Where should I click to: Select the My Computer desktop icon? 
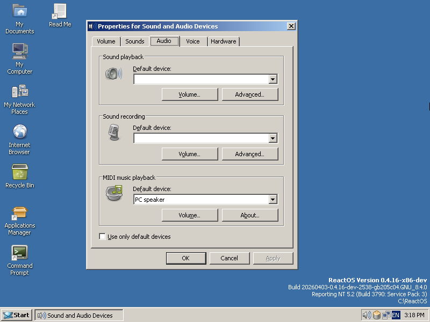[19, 59]
